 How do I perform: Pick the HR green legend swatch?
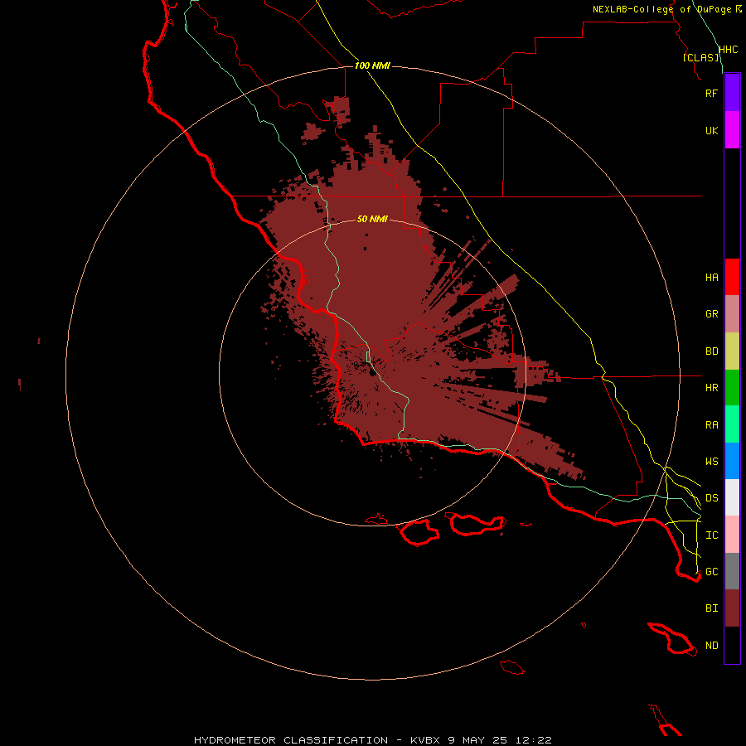pyautogui.click(x=732, y=388)
